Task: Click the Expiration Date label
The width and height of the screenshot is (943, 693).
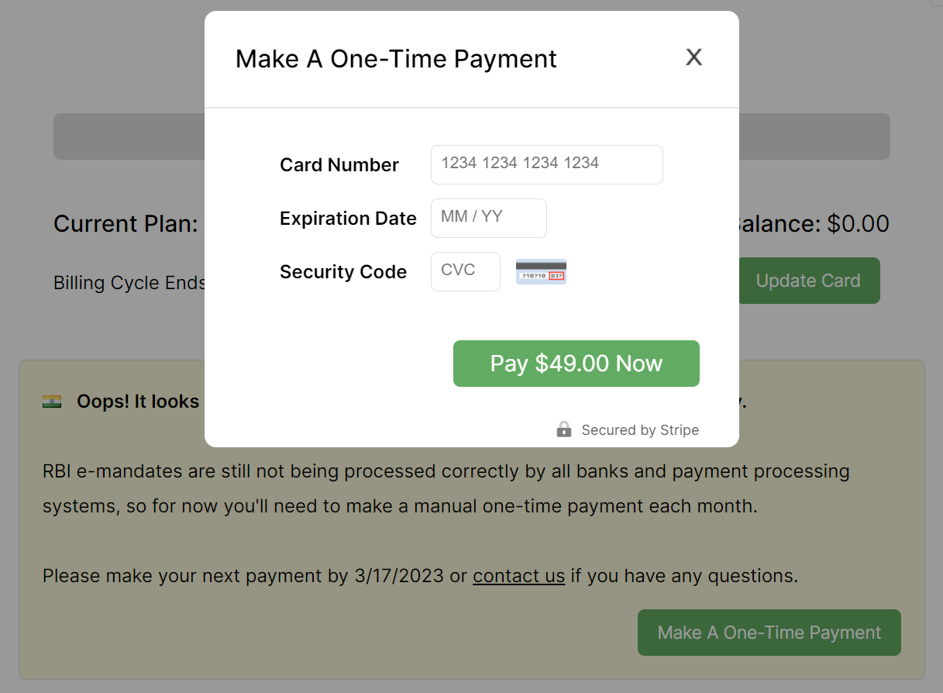Action: (348, 219)
